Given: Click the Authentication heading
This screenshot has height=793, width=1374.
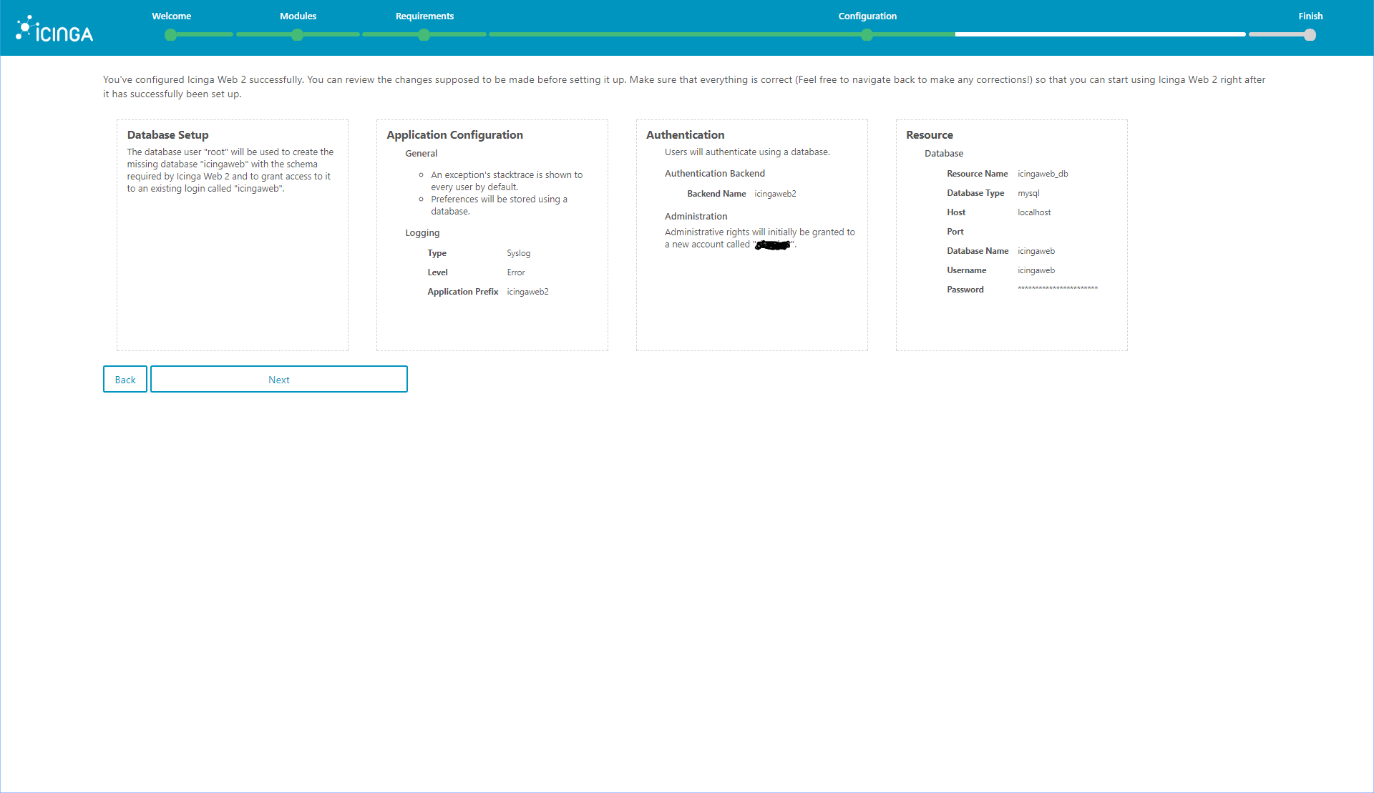Looking at the screenshot, I should pos(685,134).
